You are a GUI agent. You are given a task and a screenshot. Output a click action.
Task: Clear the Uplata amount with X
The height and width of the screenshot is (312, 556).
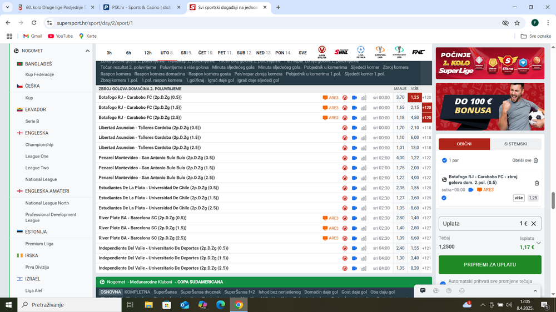(x=534, y=224)
